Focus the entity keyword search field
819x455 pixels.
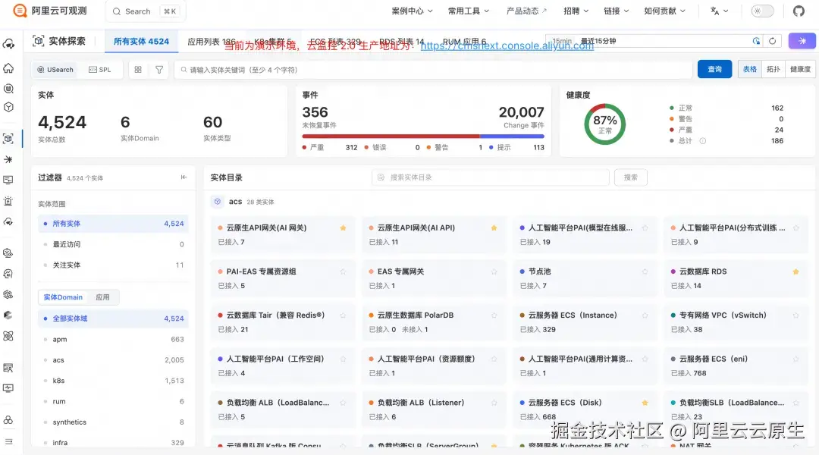tap(433, 70)
